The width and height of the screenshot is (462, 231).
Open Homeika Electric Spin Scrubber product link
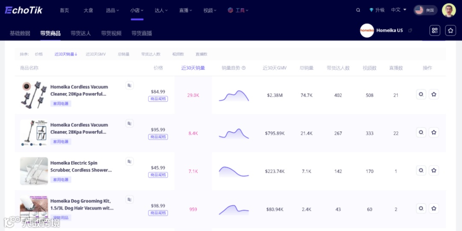(81, 166)
